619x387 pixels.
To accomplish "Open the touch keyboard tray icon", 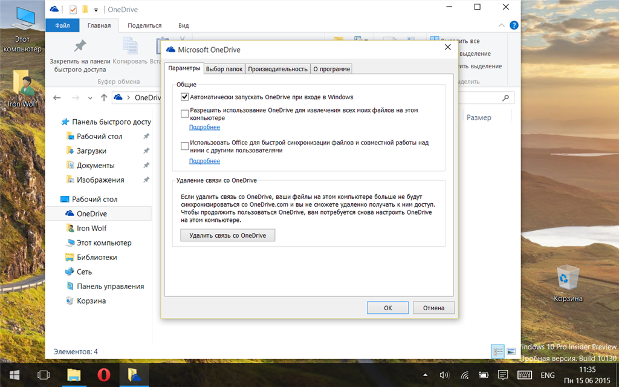I will [x=524, y=375].
